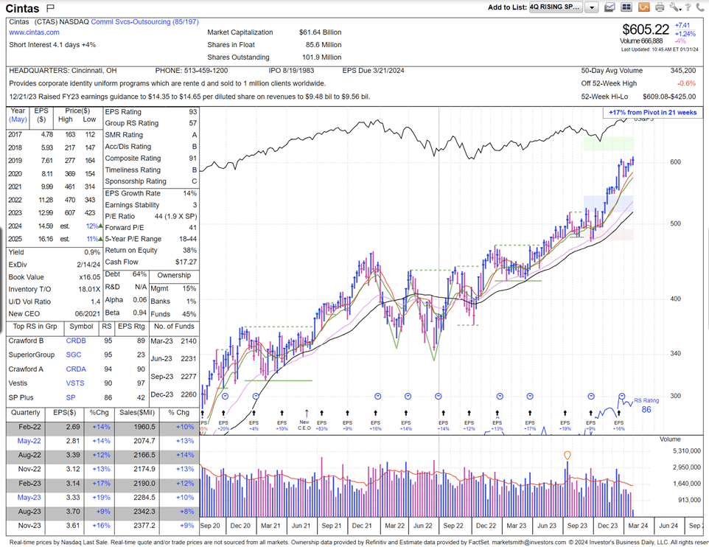Open the Comml Svcs-Outsourcing industry group
This screenshot has height=547, width=709.
tap(136, 21)
